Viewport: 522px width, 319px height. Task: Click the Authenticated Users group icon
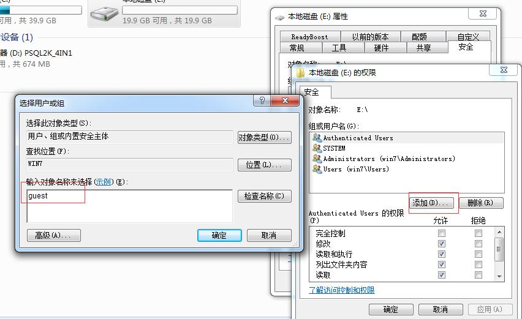pos(317,137)
